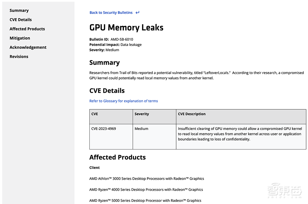Open the Glossary explanation of terms link
308x204 pixels.
[x=124, y=101]
